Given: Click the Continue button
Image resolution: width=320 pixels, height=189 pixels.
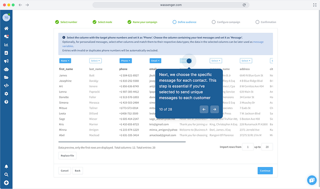Looking at the screenshot, I should 265,171.
